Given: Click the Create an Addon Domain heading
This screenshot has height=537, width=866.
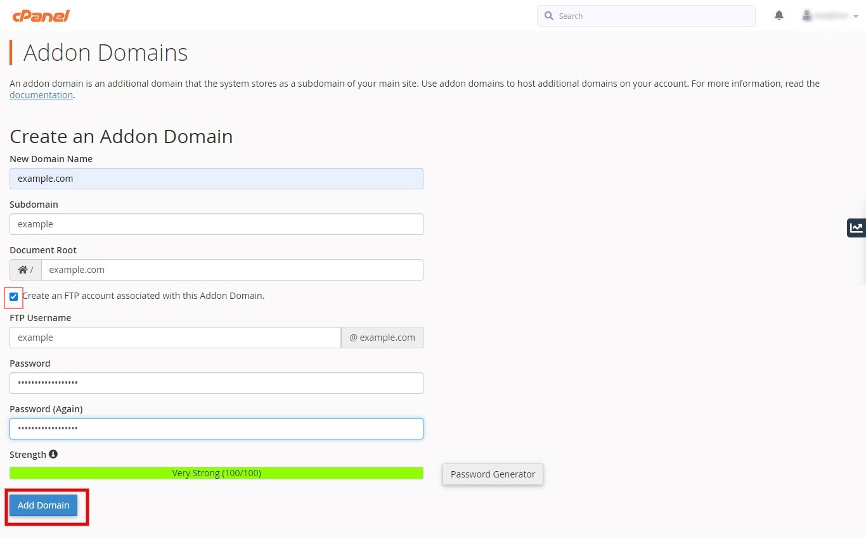Looking at the screenshot, I should point(121,137).
